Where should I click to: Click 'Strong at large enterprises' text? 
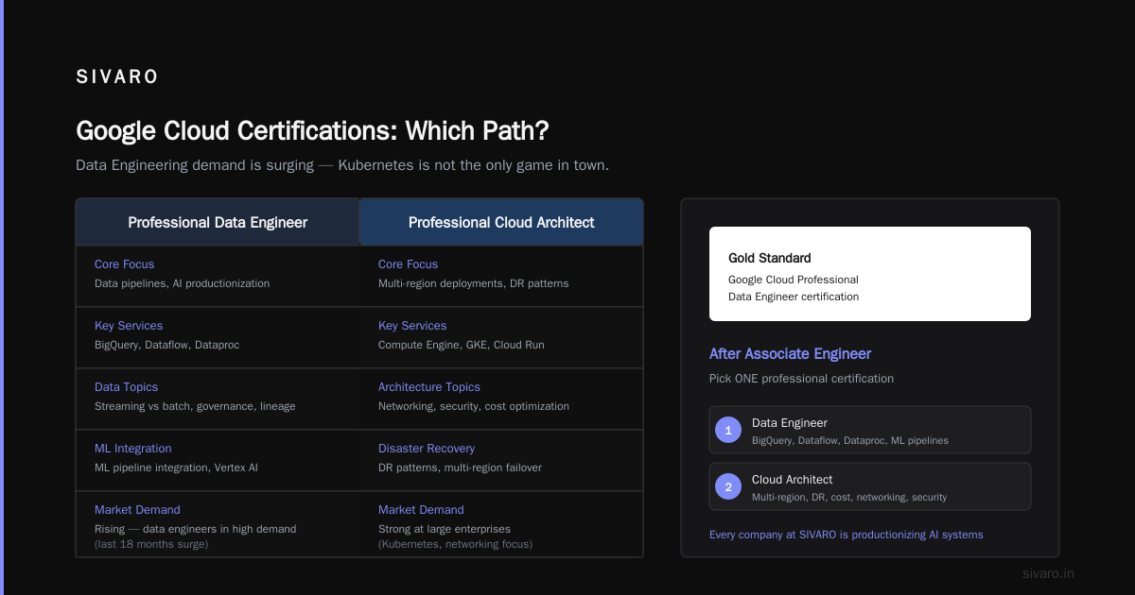click(444, 529)
